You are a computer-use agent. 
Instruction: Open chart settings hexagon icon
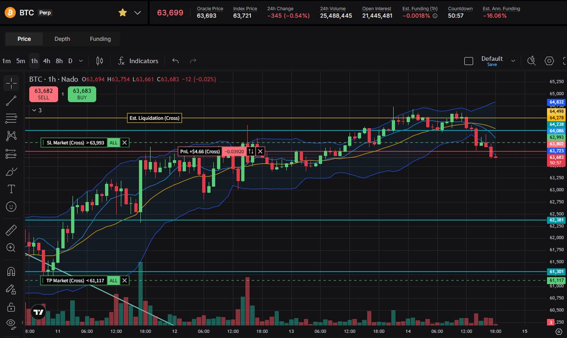coord(549,60)
